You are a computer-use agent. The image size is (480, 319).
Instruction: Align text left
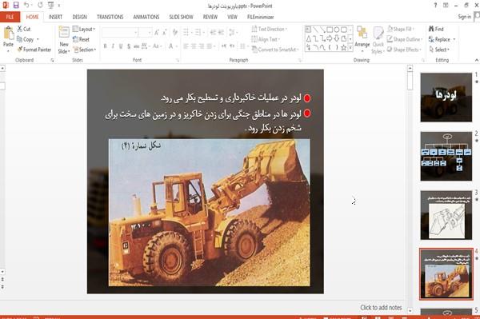point(186,46)
